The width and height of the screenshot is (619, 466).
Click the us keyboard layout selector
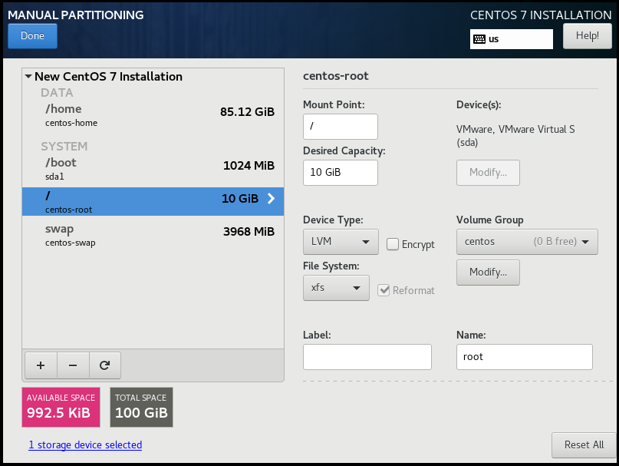point(511,39)
